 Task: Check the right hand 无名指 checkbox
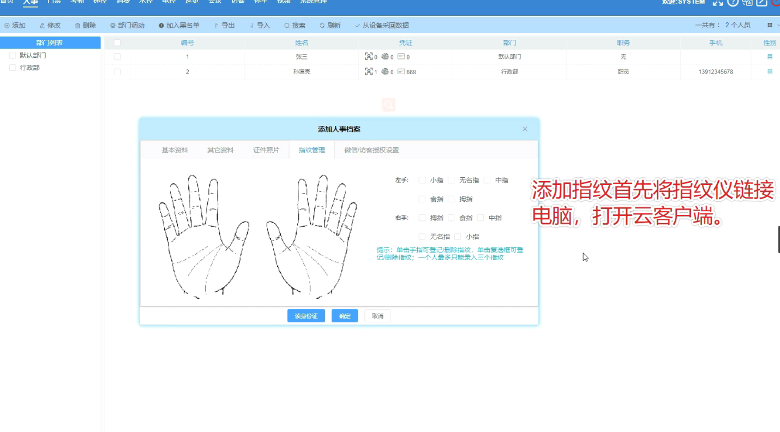422,237
